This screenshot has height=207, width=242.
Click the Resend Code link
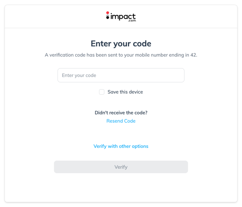click(x=121, y=121)
